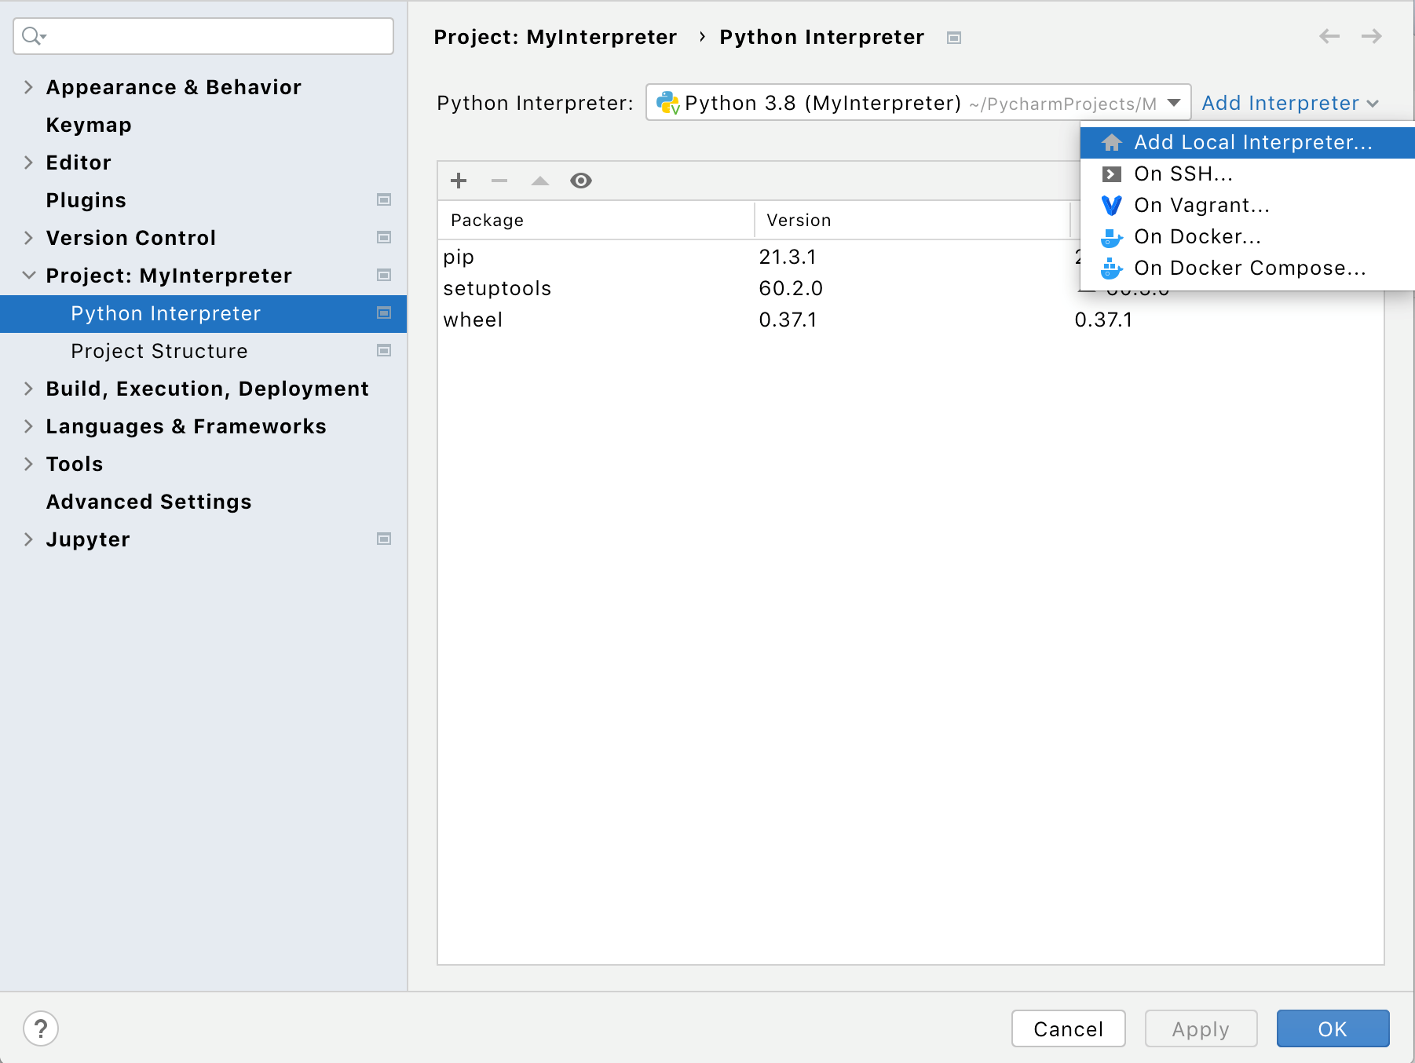Expand the Appearance & Behavior section

28,87
